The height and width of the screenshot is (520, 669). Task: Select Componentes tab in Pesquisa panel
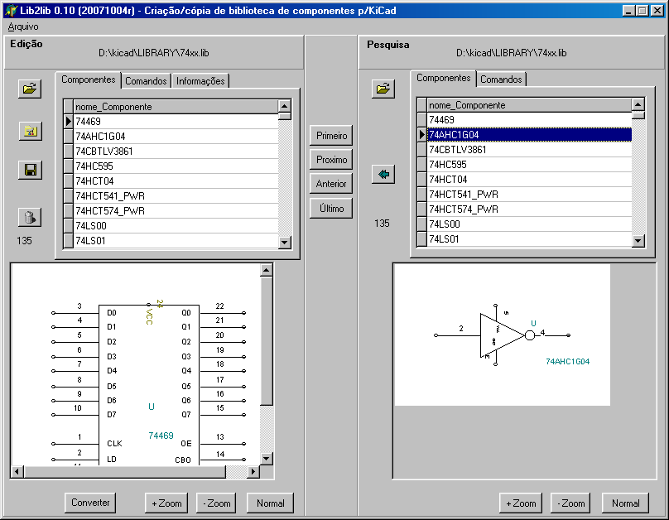tap(443, 78)
